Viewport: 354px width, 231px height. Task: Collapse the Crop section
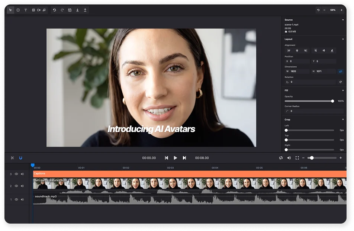coord(343,119)
